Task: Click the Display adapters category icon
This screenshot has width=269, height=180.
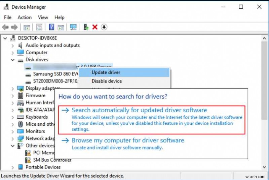Action: click(x=21, y=88)
